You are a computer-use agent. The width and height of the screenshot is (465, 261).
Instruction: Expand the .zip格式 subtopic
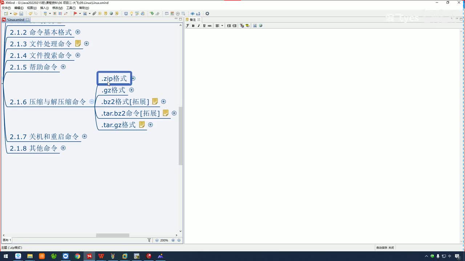click(133, 78)
